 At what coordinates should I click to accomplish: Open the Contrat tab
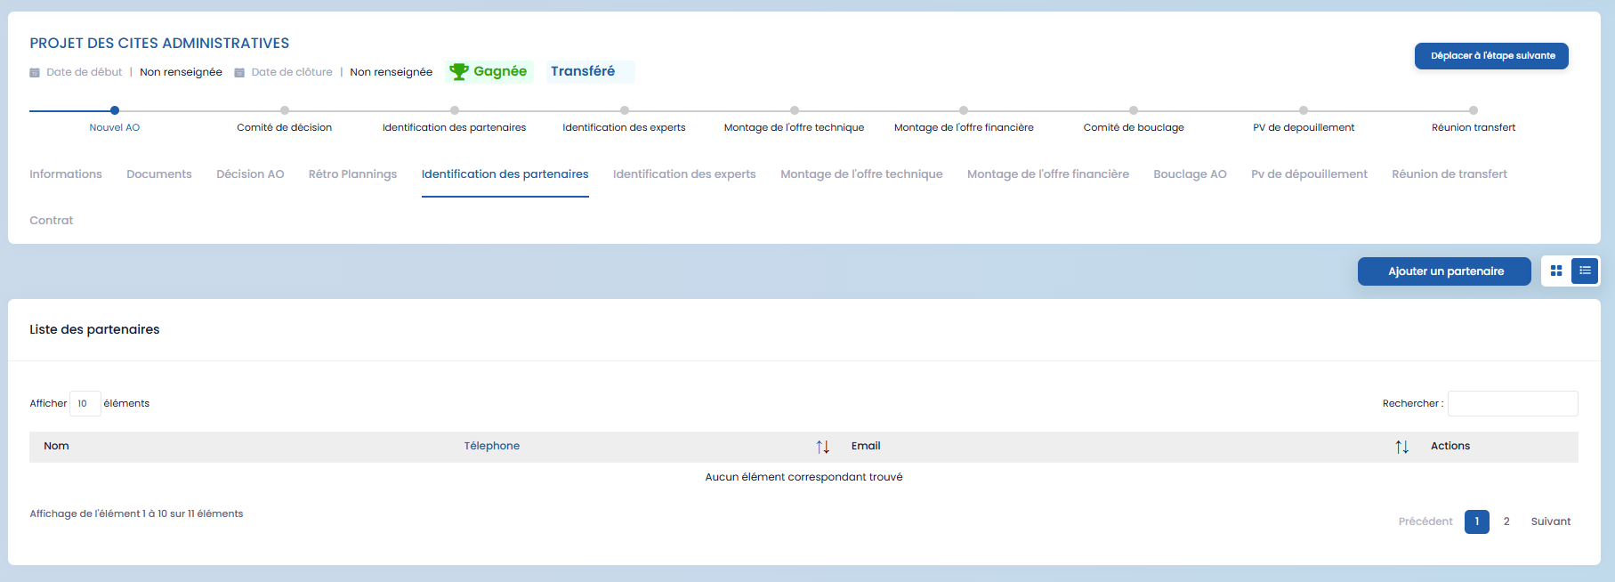coord(52,221)
